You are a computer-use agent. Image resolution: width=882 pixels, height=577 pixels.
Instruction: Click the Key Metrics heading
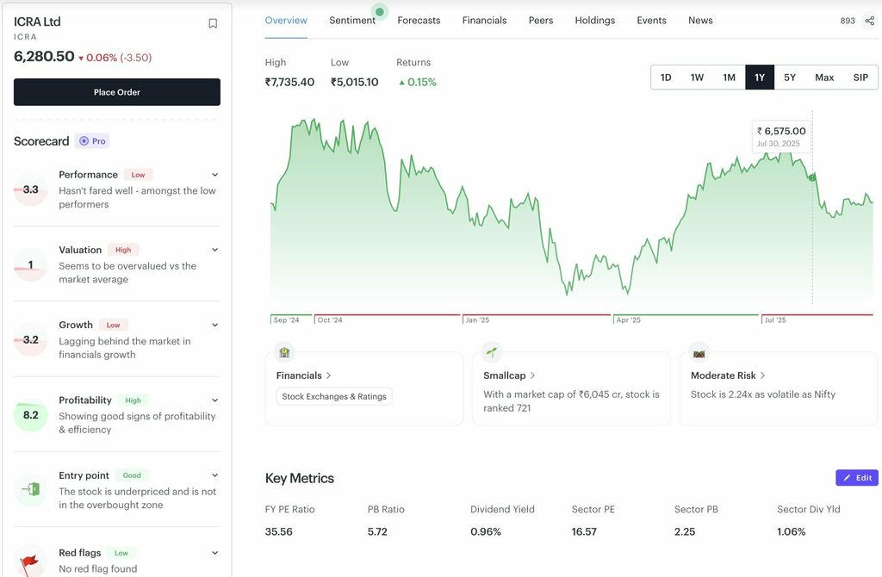(x=299, y=479)
